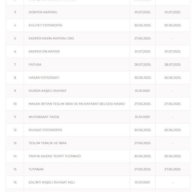Select TESLİM TEMLİK VE İBRA document
Image resolution: width=192 pixels, height=192 pixels.
(47, 143)
